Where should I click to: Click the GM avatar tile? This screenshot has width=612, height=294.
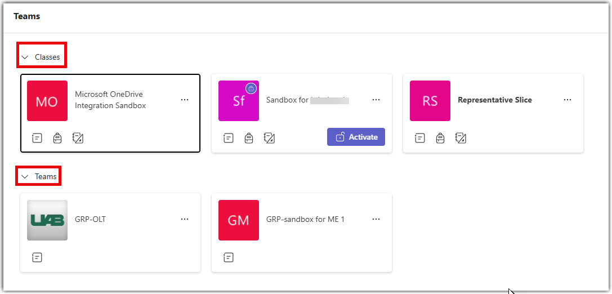click(239, 220)
